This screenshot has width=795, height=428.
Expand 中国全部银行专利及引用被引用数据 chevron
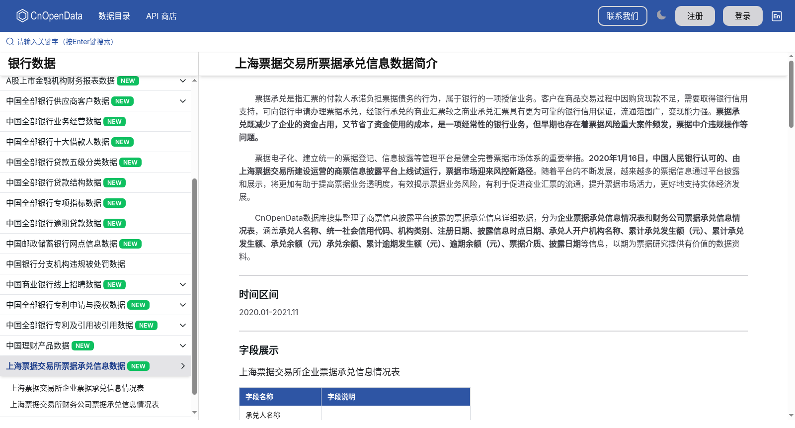point(183,325)
